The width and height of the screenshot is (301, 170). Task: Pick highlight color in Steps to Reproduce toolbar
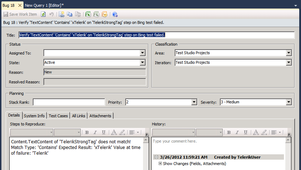point(122,132)
